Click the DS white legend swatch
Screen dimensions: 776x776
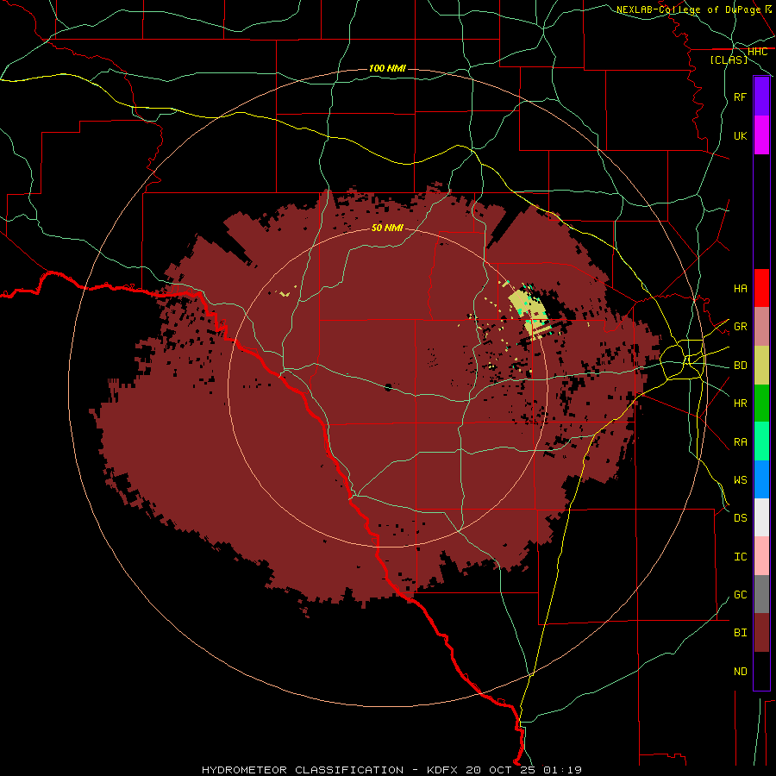click(761, 517)
